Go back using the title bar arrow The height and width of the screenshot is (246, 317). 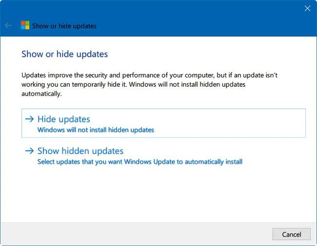tap(8, 26)
